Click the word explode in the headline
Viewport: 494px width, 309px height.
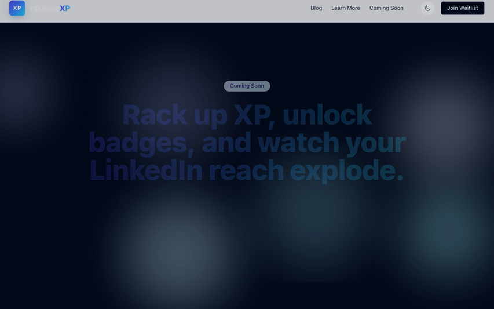[342, 170]
